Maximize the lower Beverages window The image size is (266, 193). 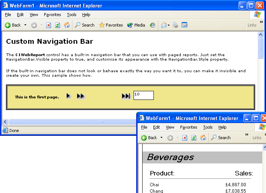coord(256,118)
